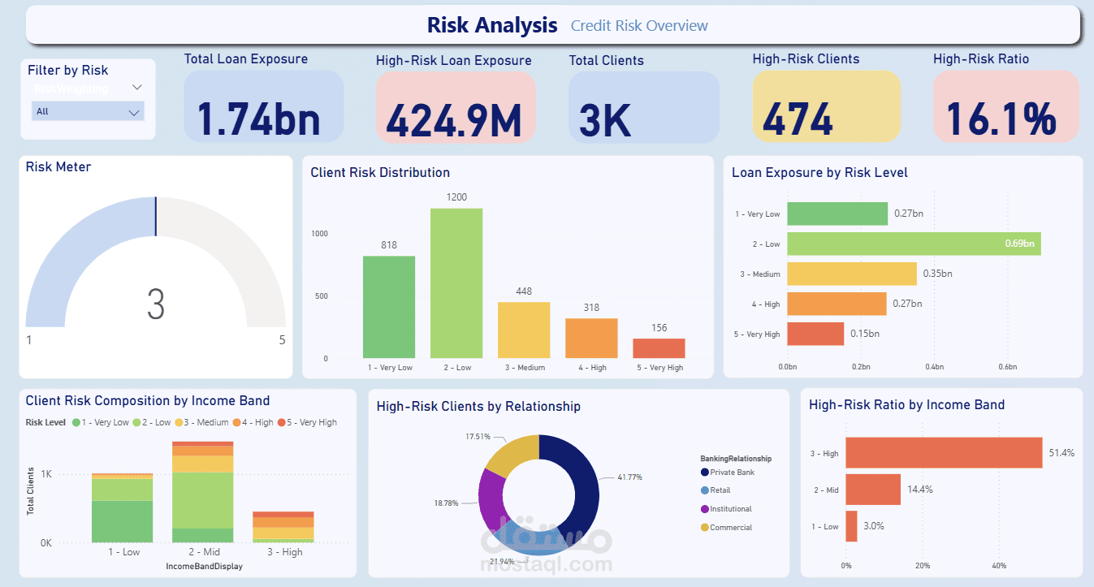
Task: Click the High-Risk Loan Exposure 424.9M card
Action: tap(456, 107)
